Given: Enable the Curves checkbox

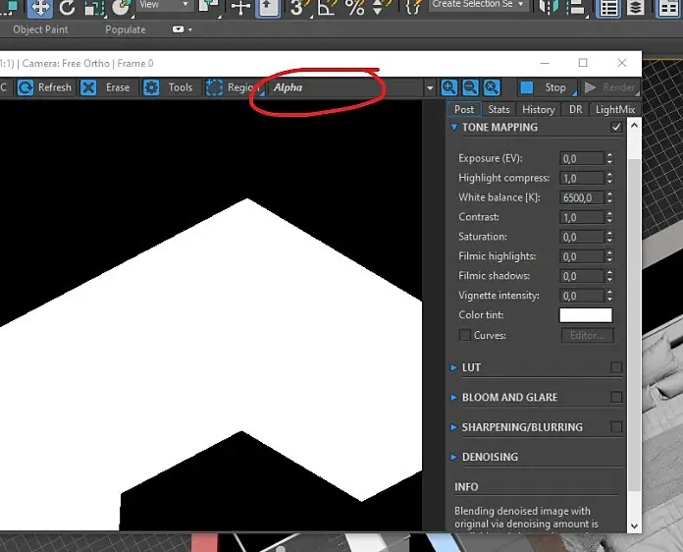Looking at the screenshot, I should tap(464, 336).
